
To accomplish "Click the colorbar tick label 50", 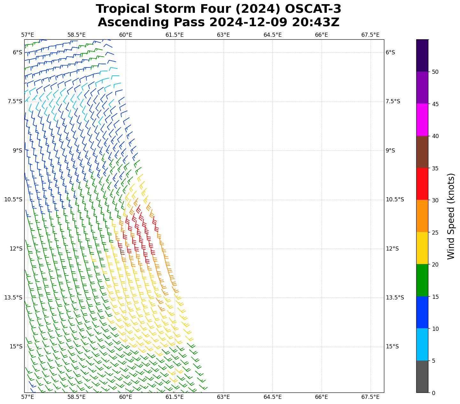I will tap(435, 72).
